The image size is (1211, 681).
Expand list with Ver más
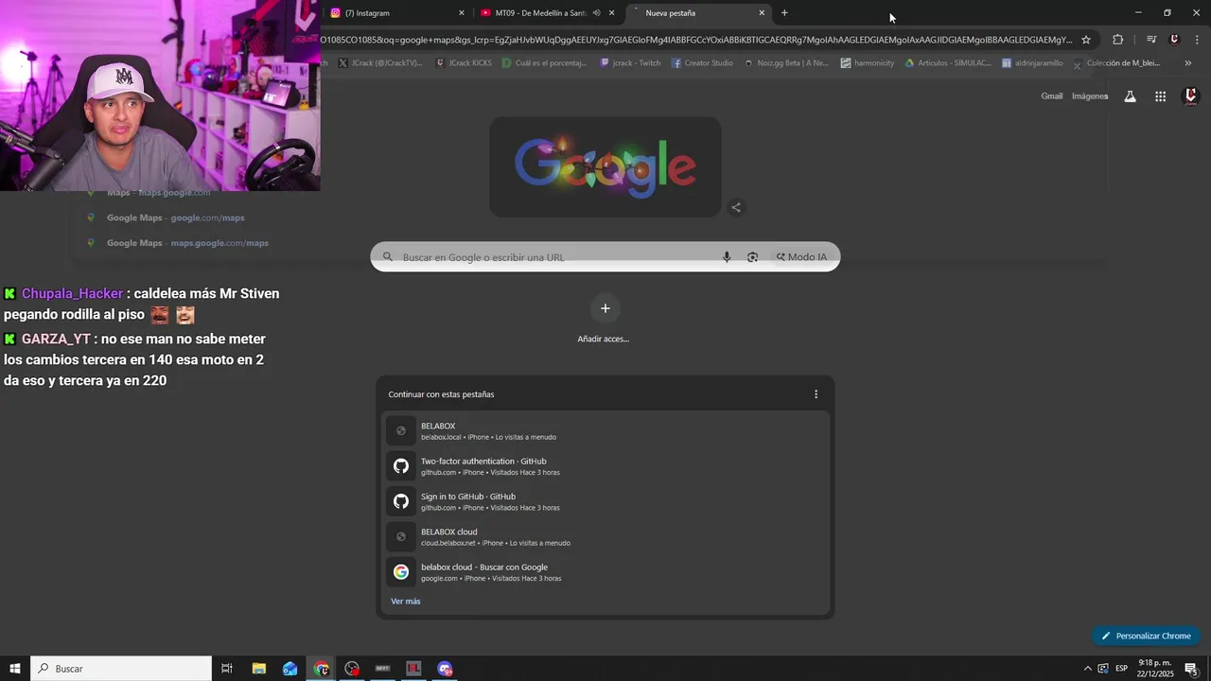point(406,602)
